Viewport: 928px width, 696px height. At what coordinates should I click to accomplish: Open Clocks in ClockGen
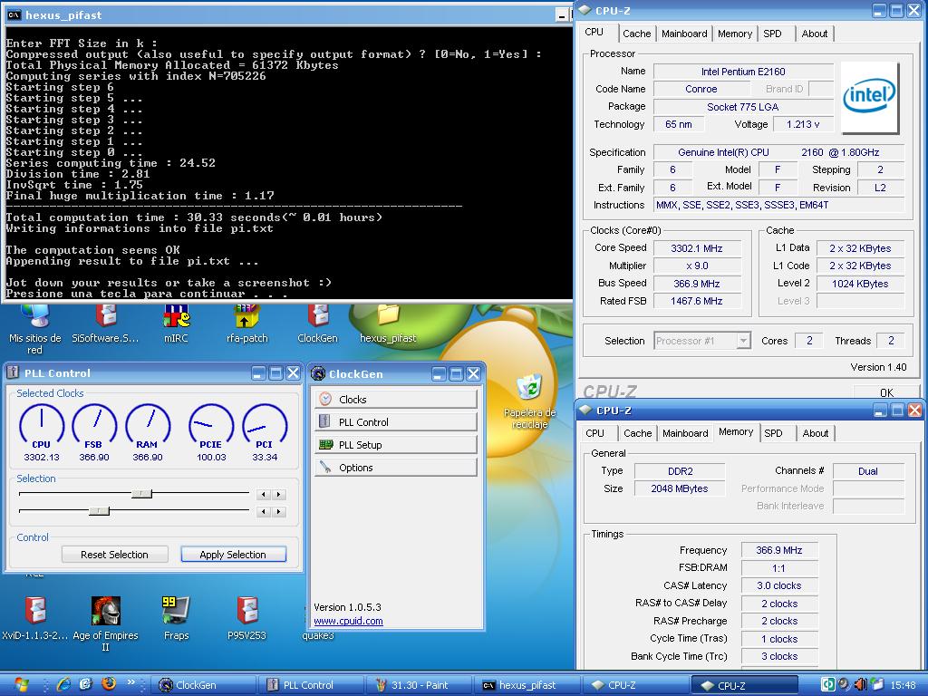[395, 400]
